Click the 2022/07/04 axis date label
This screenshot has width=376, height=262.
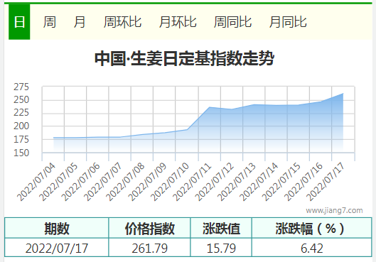[36, 182]
